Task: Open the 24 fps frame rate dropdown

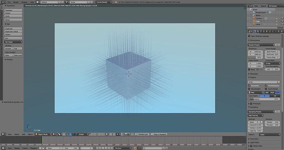Action: coord(272,63)
